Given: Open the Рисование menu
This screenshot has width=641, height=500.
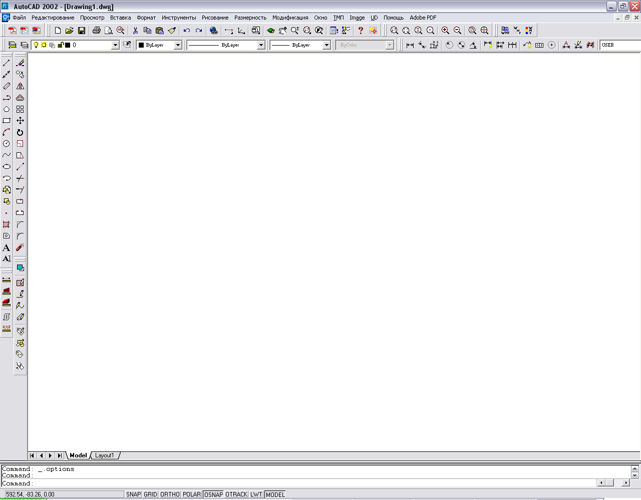Looking at the screenshot, I should tap(215, 18).
